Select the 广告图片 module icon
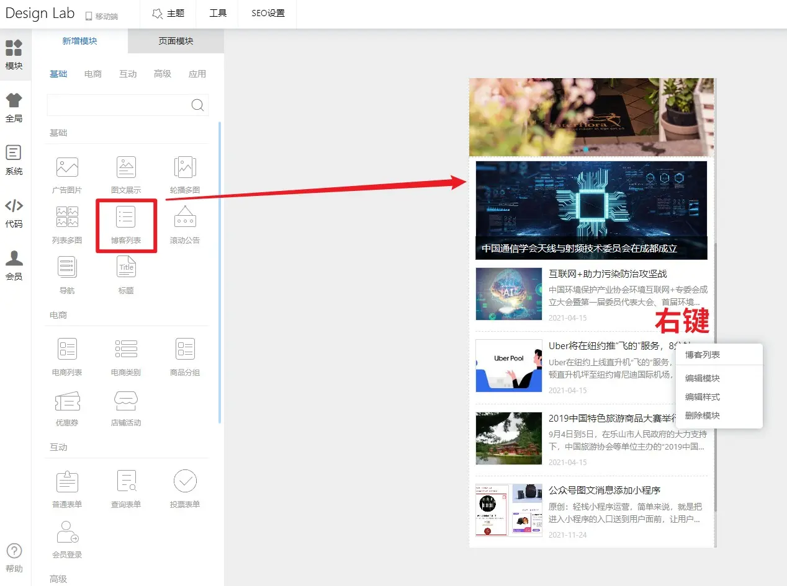This screenshot has height=586, width=787. click(67, 168)
